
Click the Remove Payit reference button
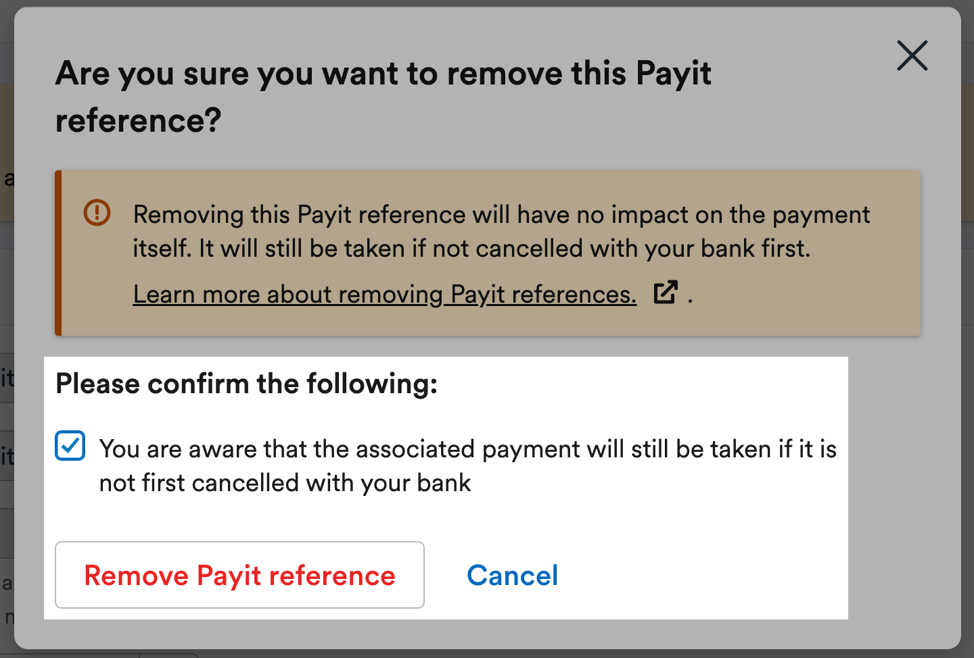pos(239,575)
